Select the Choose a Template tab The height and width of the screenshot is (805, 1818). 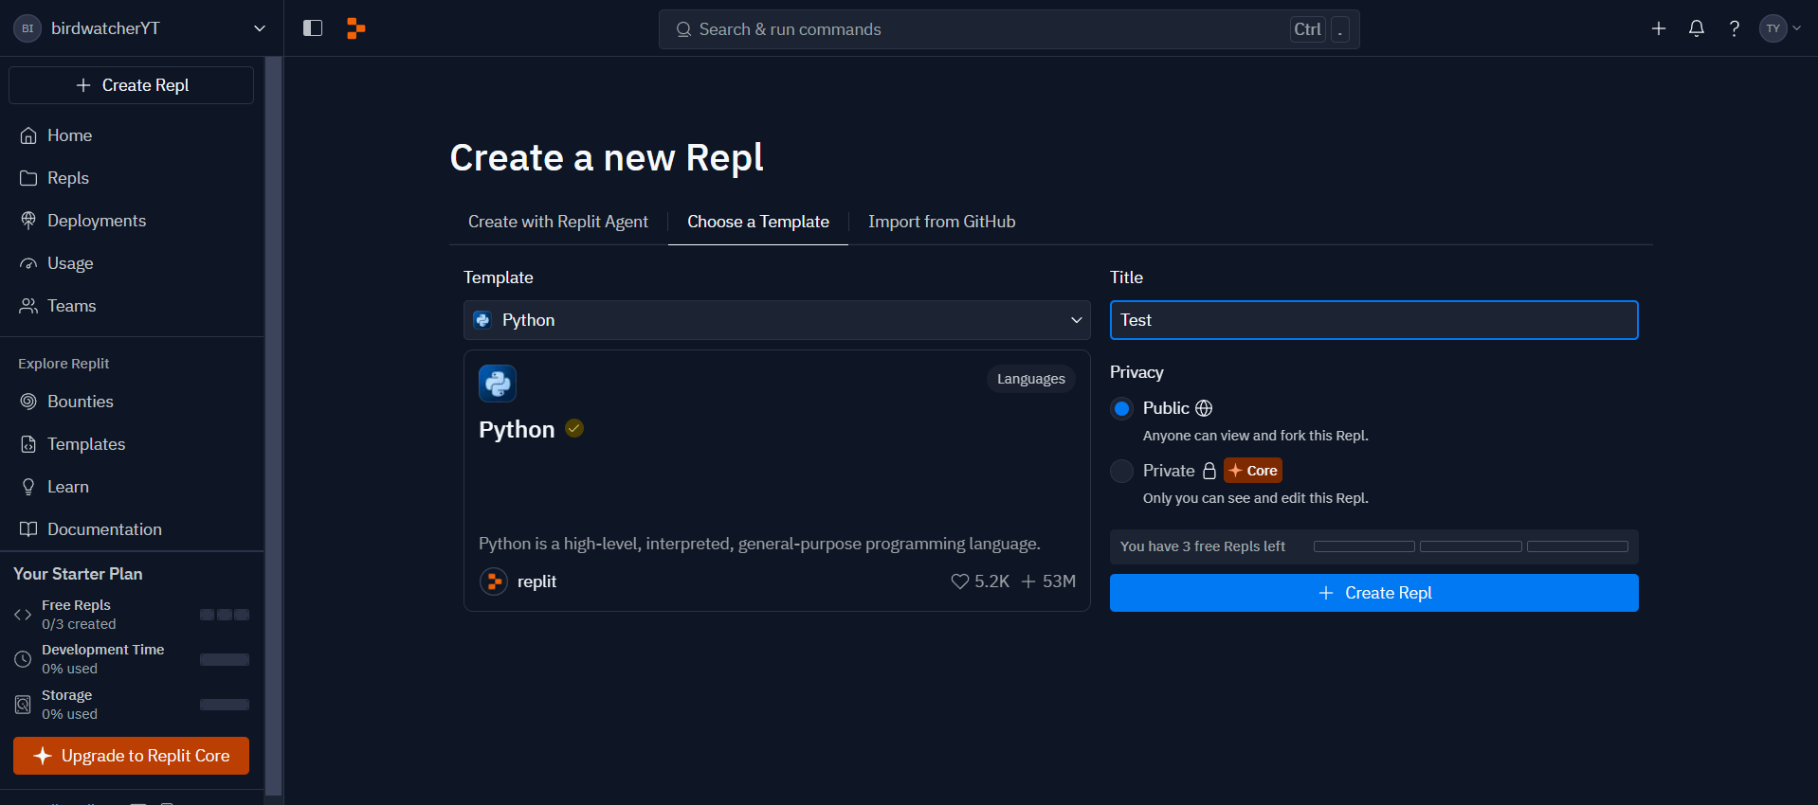click(758, 222)
